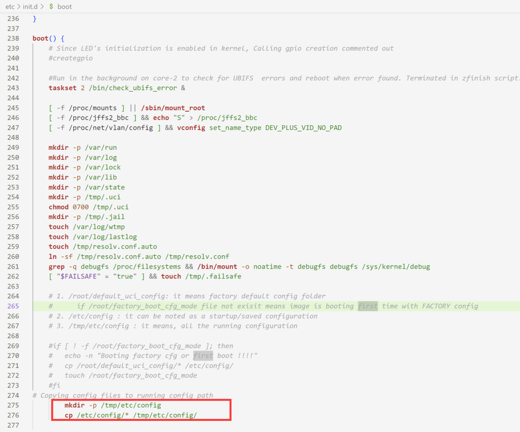Viewport: 520px width, 432px height.
Task: Click the 'ln' command on line 260
Action: coord(53,257)
